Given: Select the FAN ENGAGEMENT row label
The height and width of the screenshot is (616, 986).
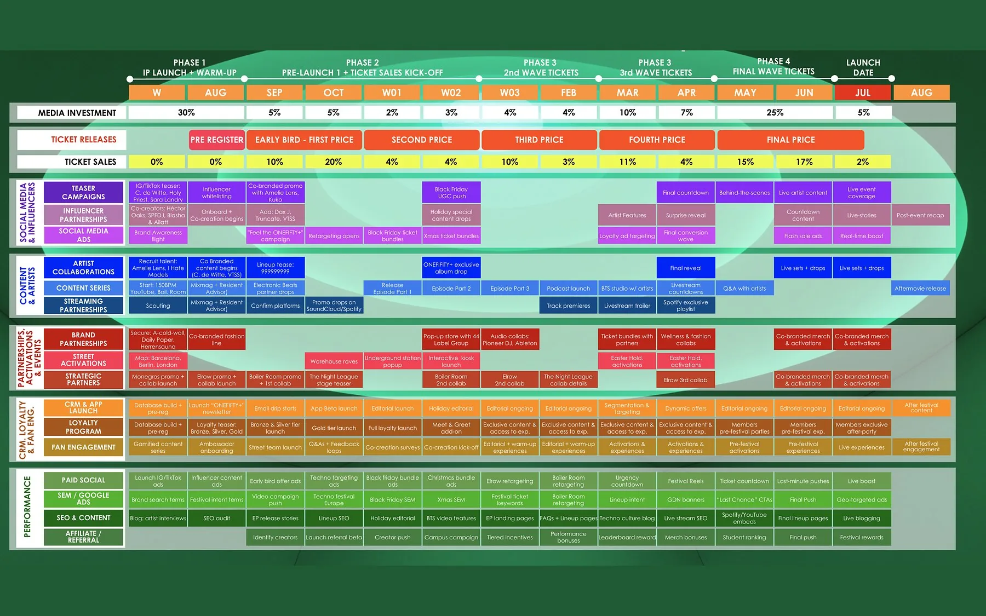Looking at the screenshot, I should 83,447.
